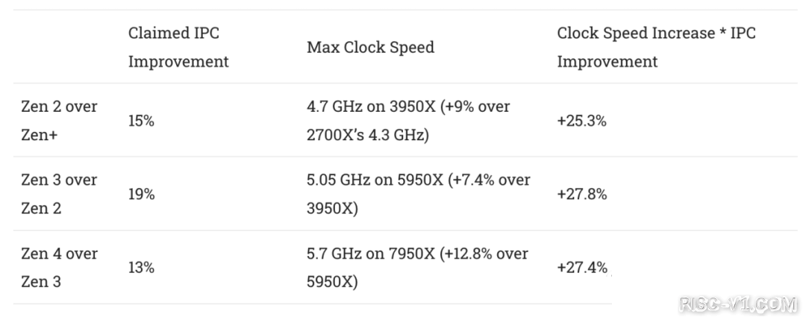
Task: Click the 13% claimed IPC value
Action: [141, 267]
